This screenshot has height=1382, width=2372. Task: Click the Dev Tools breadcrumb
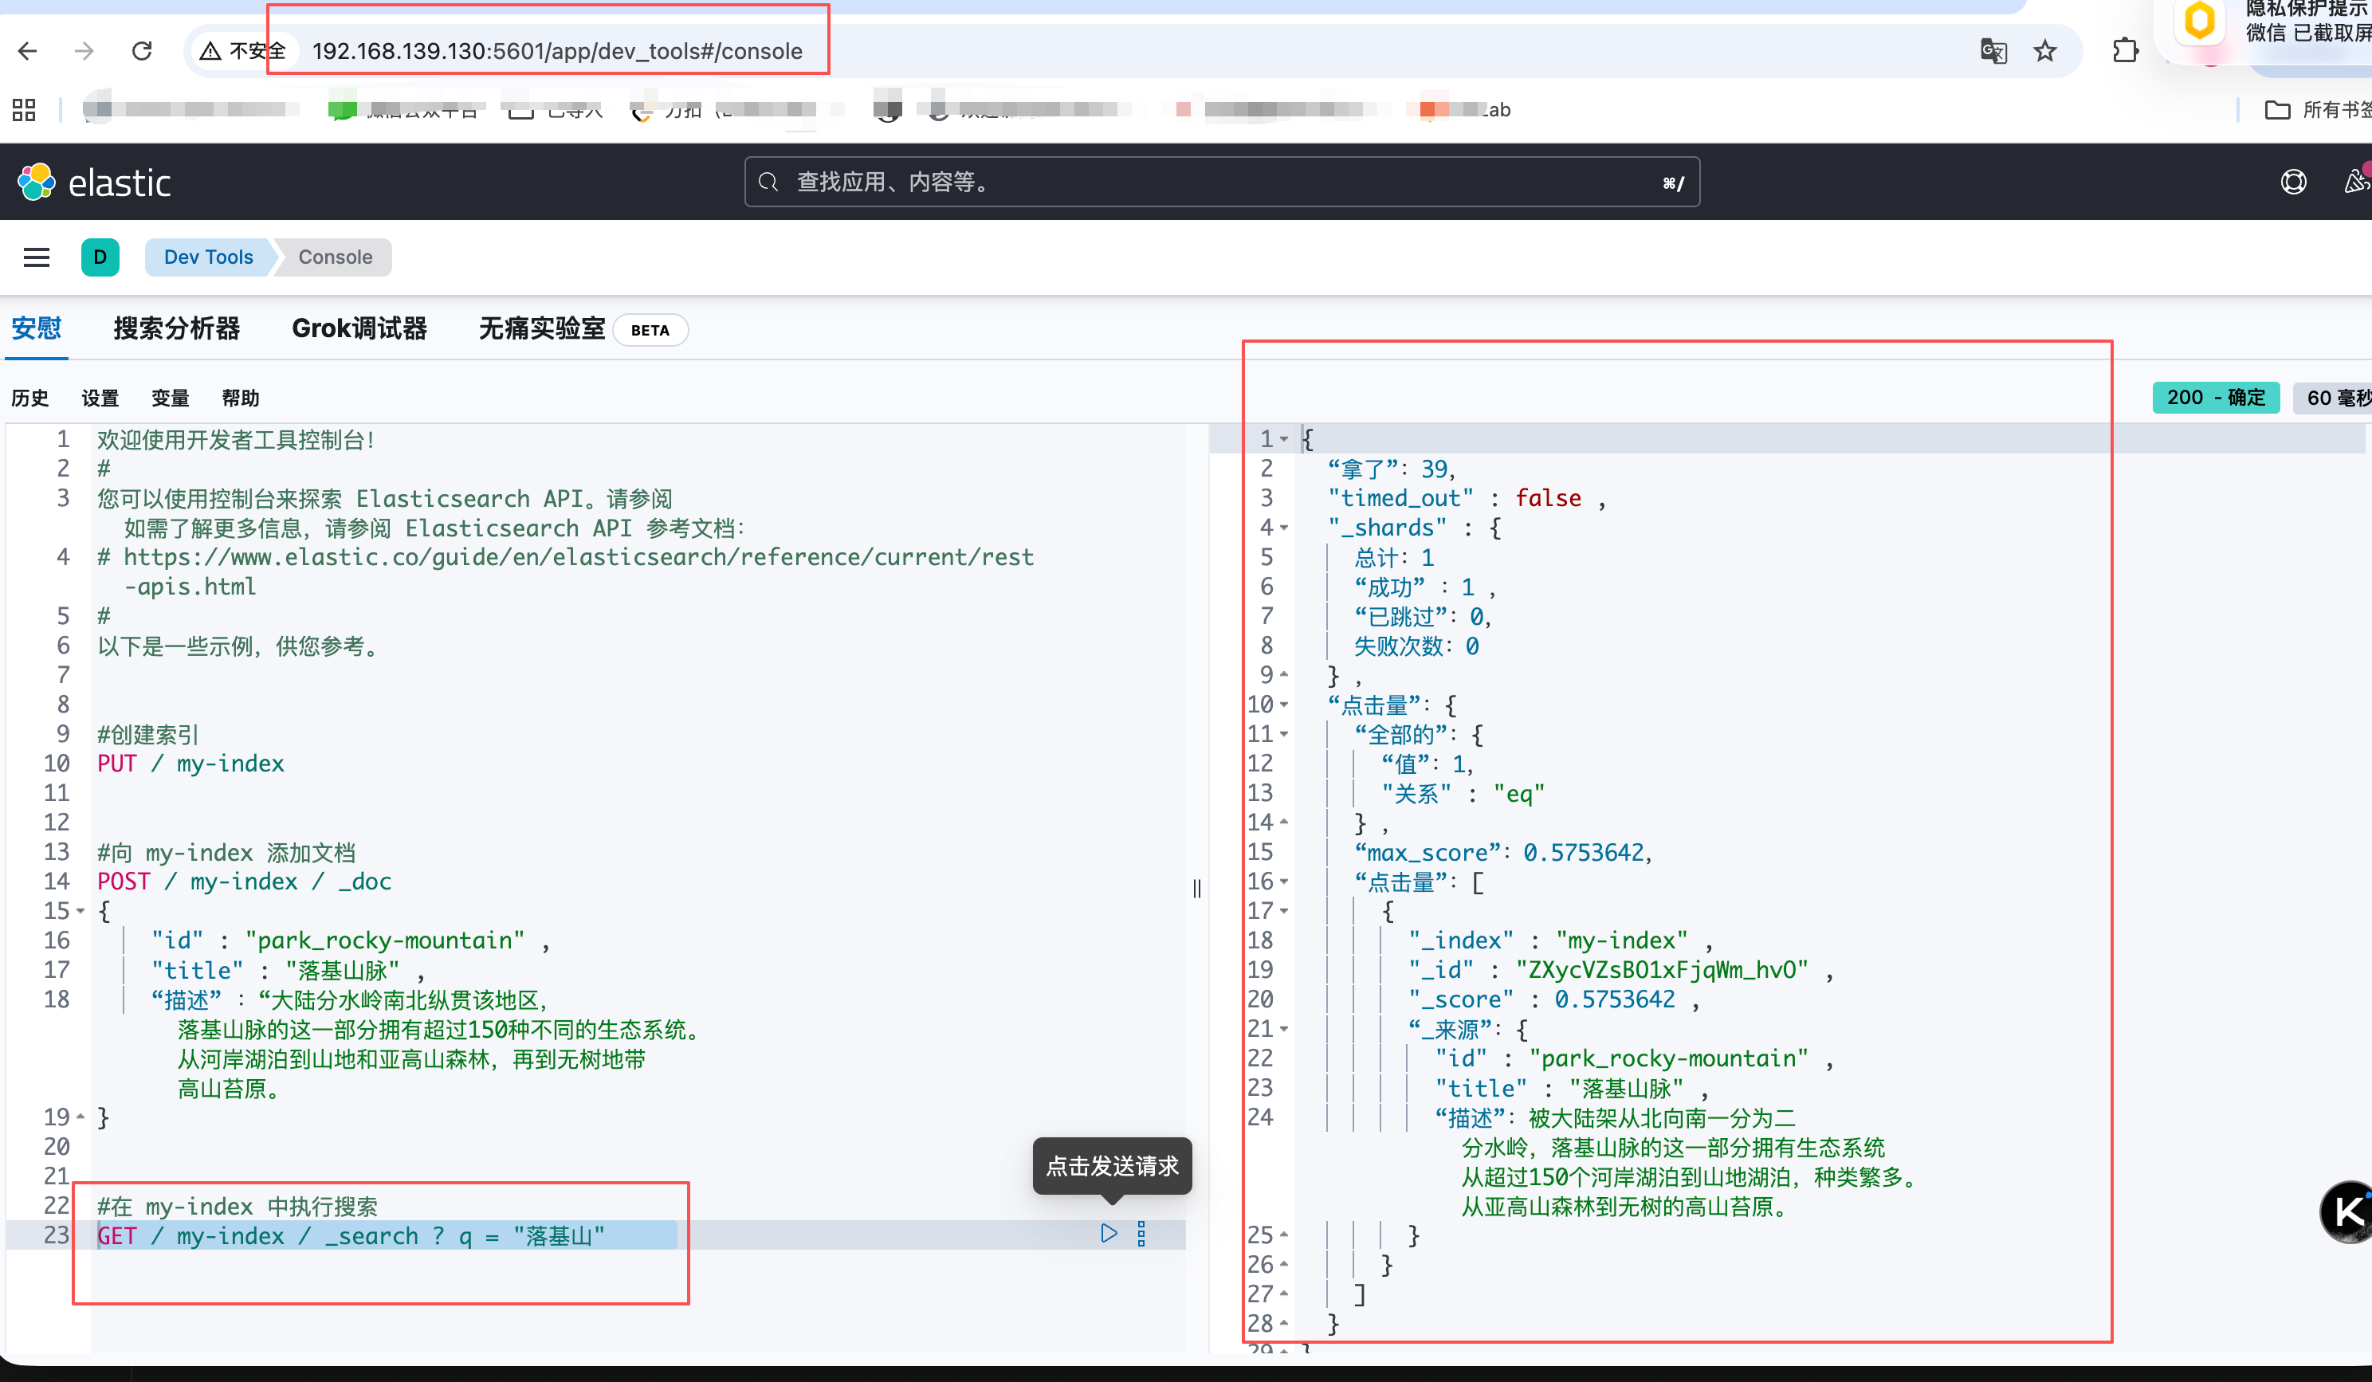(x=208, y=257)
